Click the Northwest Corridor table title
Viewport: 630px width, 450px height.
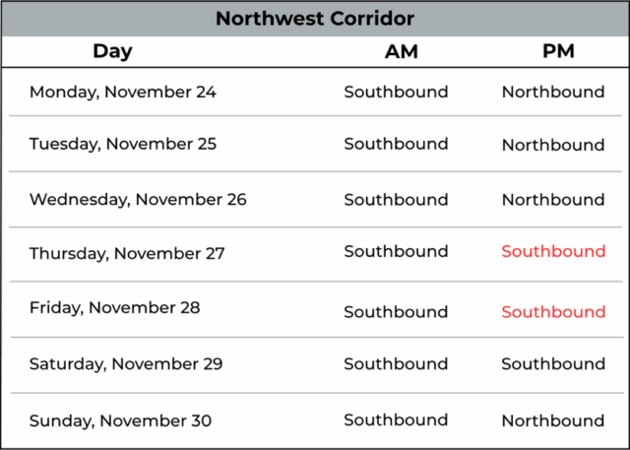point(315,19)
